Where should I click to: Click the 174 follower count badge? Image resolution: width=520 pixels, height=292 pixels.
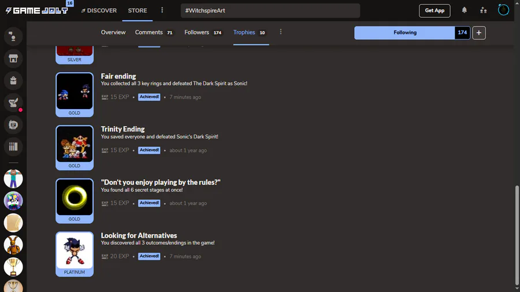462,33
